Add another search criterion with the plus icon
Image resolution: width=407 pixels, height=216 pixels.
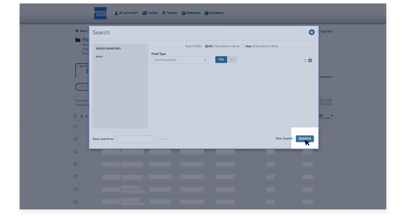310,60
